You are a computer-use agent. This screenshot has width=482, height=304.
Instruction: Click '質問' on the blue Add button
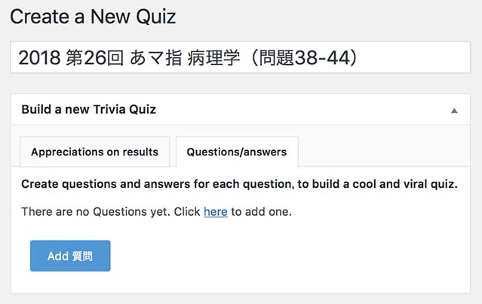(82, 256)
